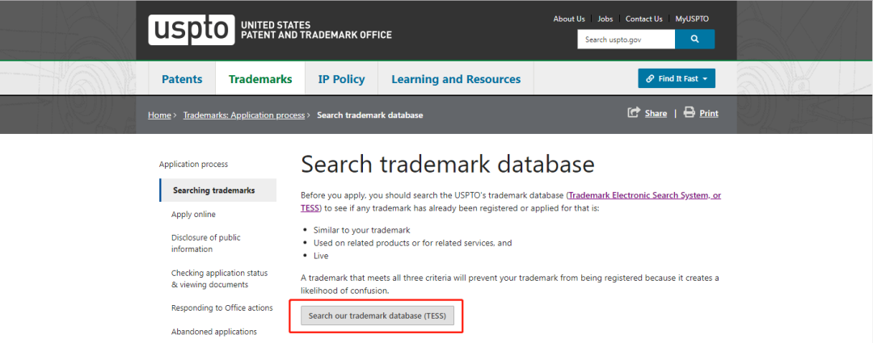The height and width of the screenshot is (343, 873).
Task: Open the Patents menu tab
Action: [x=182, y=79]
